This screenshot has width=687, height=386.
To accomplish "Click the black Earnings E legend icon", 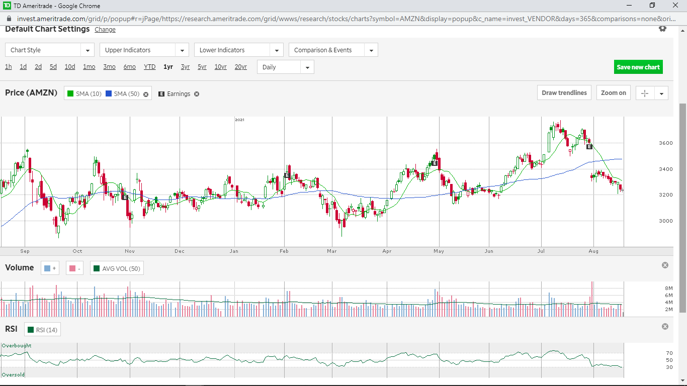I will click(x=161, y=94).
